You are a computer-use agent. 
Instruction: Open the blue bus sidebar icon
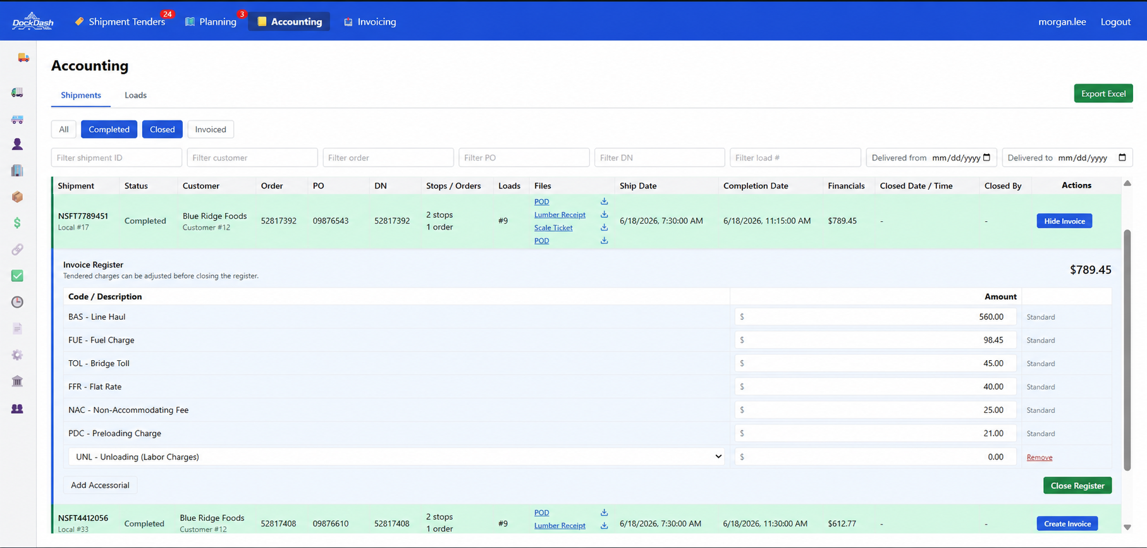coord(17,119)
